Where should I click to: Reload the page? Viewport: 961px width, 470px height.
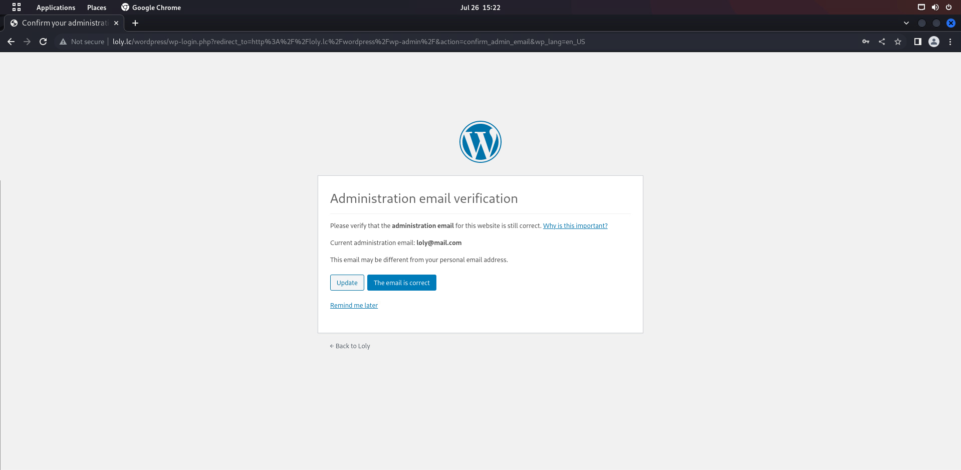(43, 42)
